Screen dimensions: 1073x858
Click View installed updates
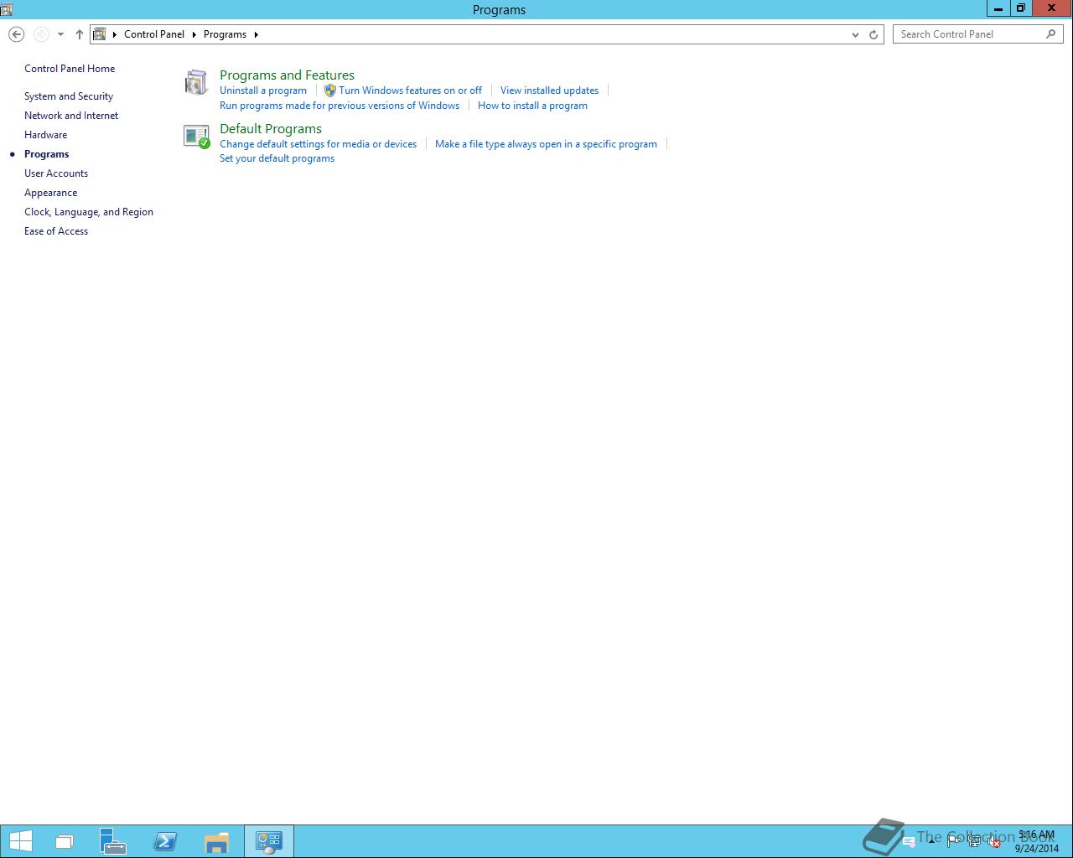coord(549,90)
